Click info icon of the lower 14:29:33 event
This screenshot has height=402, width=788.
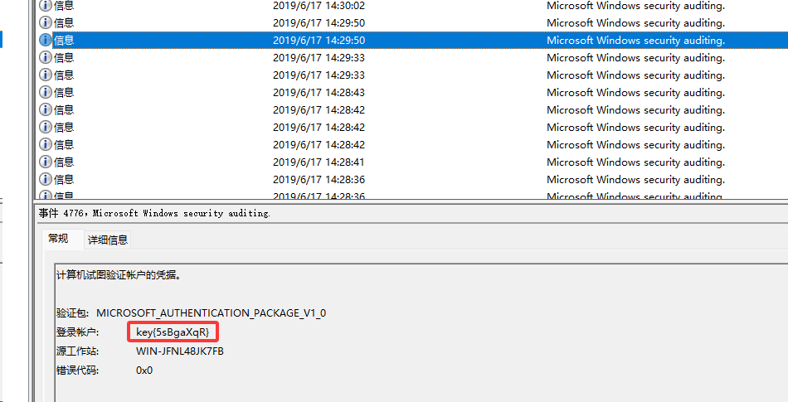point(46,75)
